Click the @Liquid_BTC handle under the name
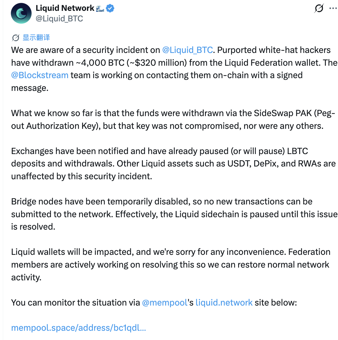 point(59,18)
